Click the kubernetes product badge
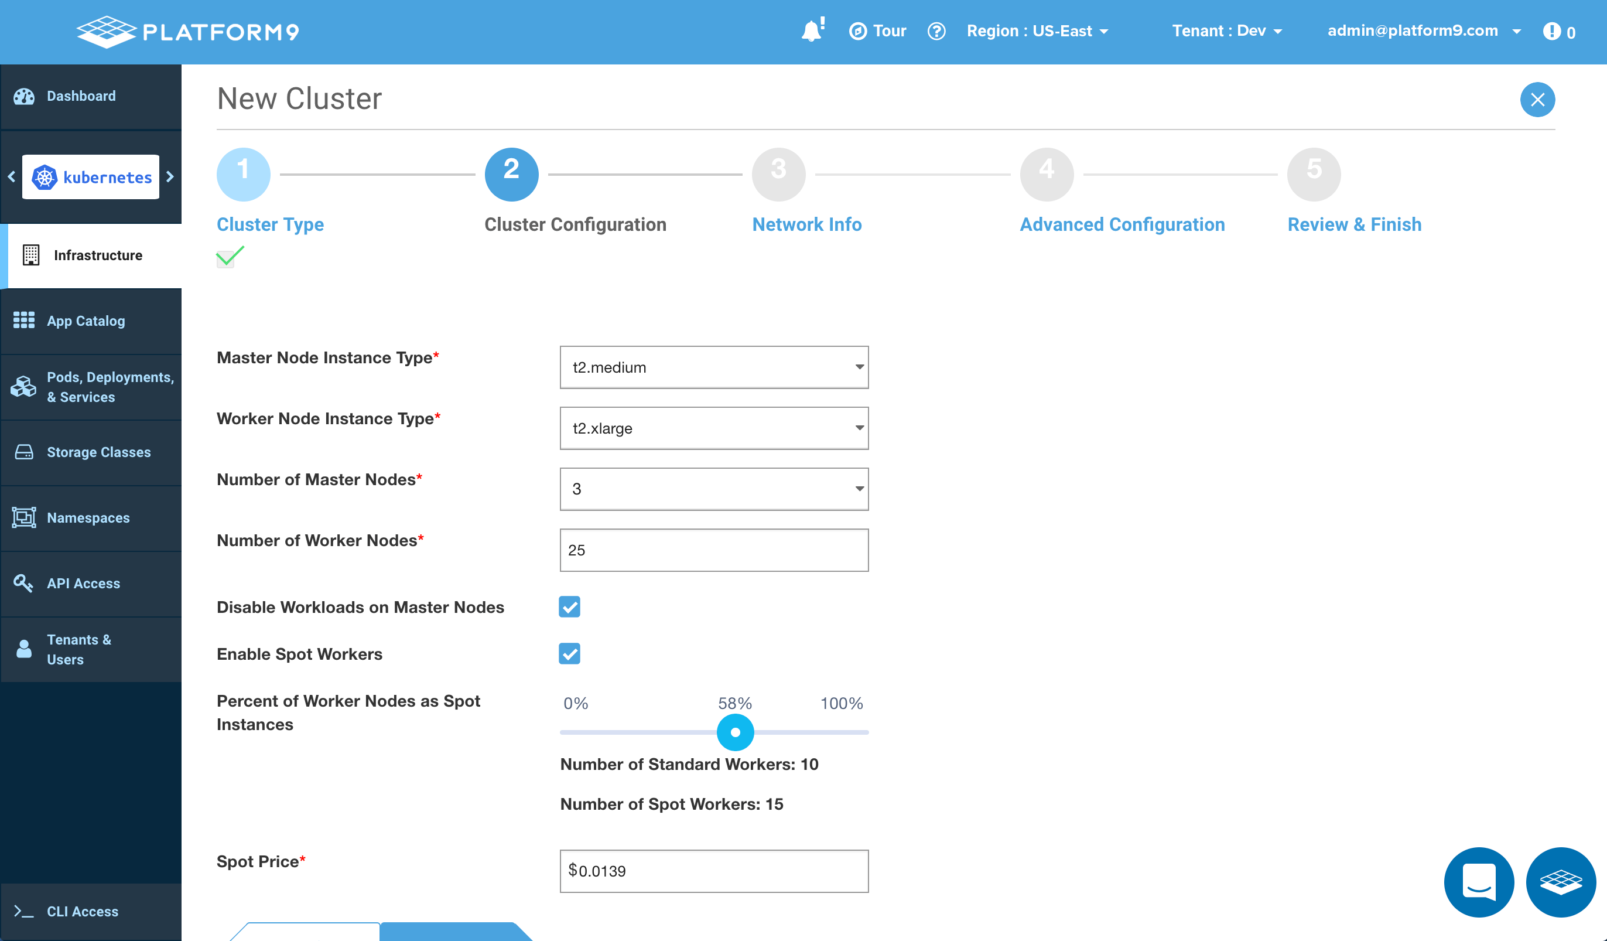 tap(91, 177)
